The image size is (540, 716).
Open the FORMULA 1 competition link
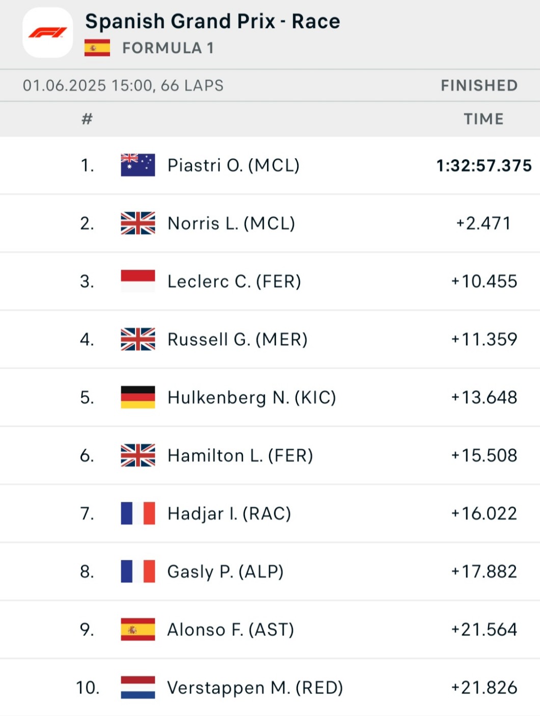tap(168, 48)
